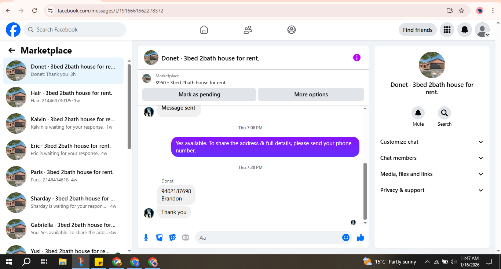Expand Media, files and links section
The width and height of the screenshot is (501, 269).
432,174
